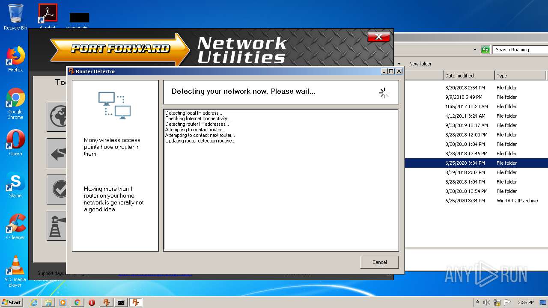Click the 'Updating router detection routine...' log line

(x=200, y=141)
